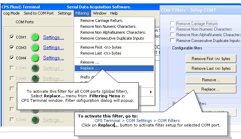This screenshot has width=241, height=139.
Task: Open the Window menu
Action: tap(99, 13)
